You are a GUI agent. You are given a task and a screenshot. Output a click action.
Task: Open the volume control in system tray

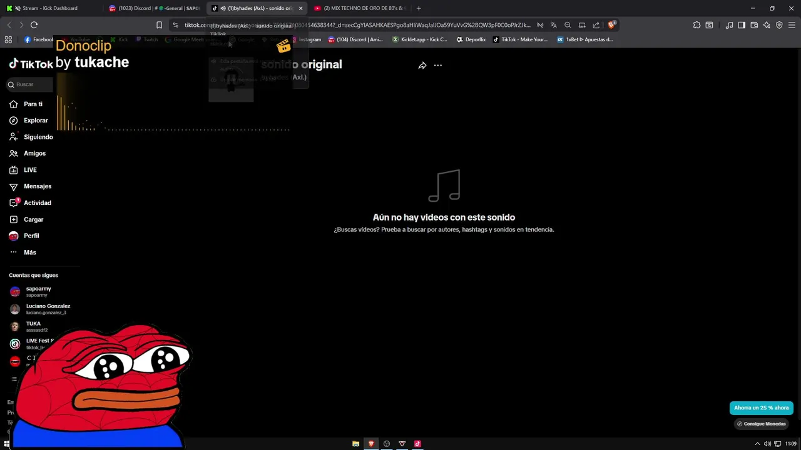767,444
